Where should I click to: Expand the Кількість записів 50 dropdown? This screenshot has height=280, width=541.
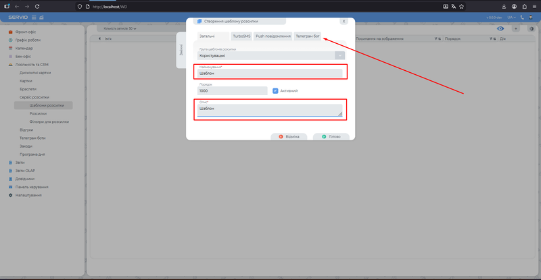point(119,29)
